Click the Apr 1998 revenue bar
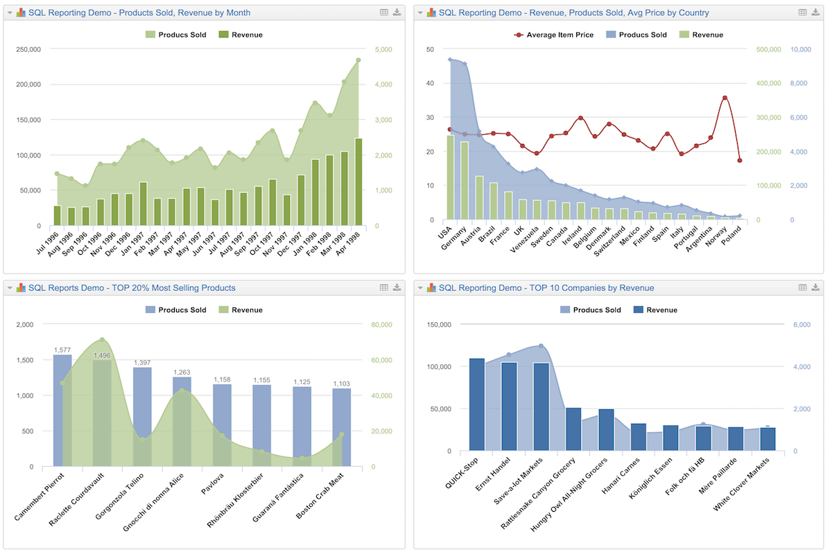This screenshot has height=554, width=832. click(358, 182)
